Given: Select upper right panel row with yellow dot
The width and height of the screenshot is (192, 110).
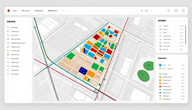Looking at the screenshot, I should [171, 39].
